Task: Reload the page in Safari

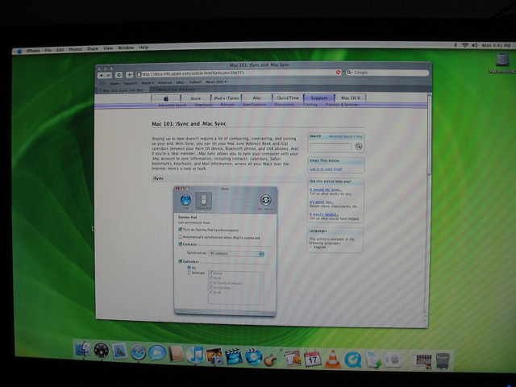Action: pyautogui.click(x=119, y=75)
